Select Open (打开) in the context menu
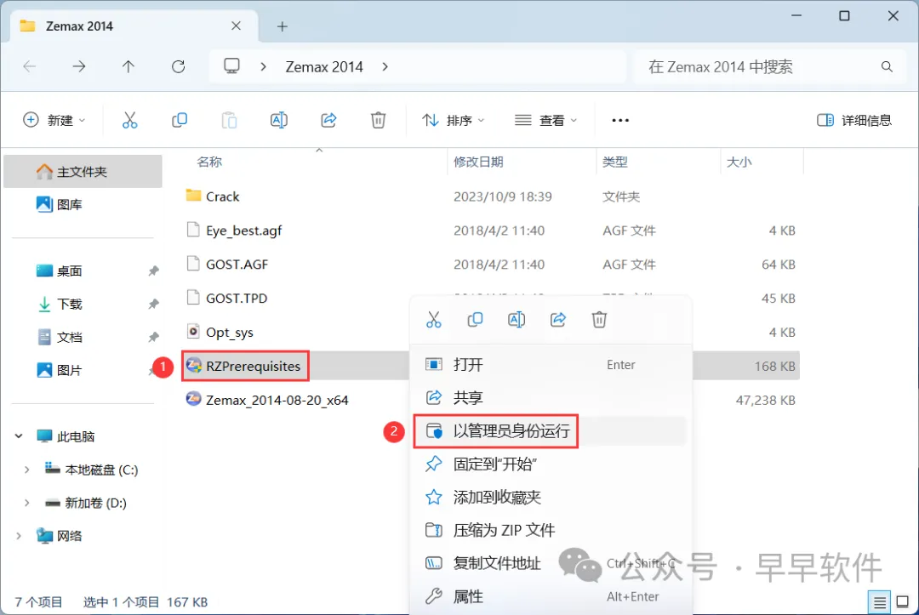This screenshot has width=919, height=615. pos(550,365)
